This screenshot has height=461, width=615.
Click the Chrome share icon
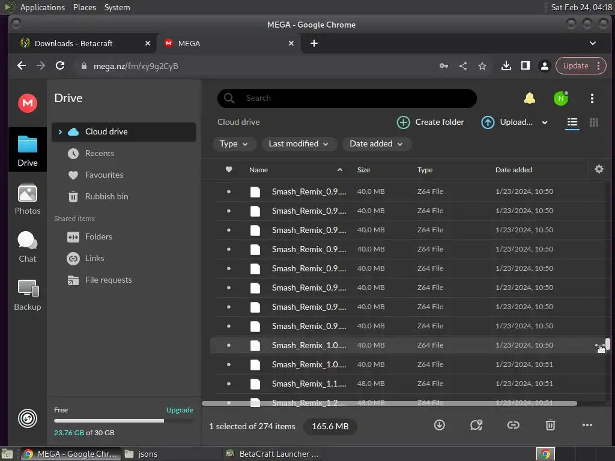[463, 66]
